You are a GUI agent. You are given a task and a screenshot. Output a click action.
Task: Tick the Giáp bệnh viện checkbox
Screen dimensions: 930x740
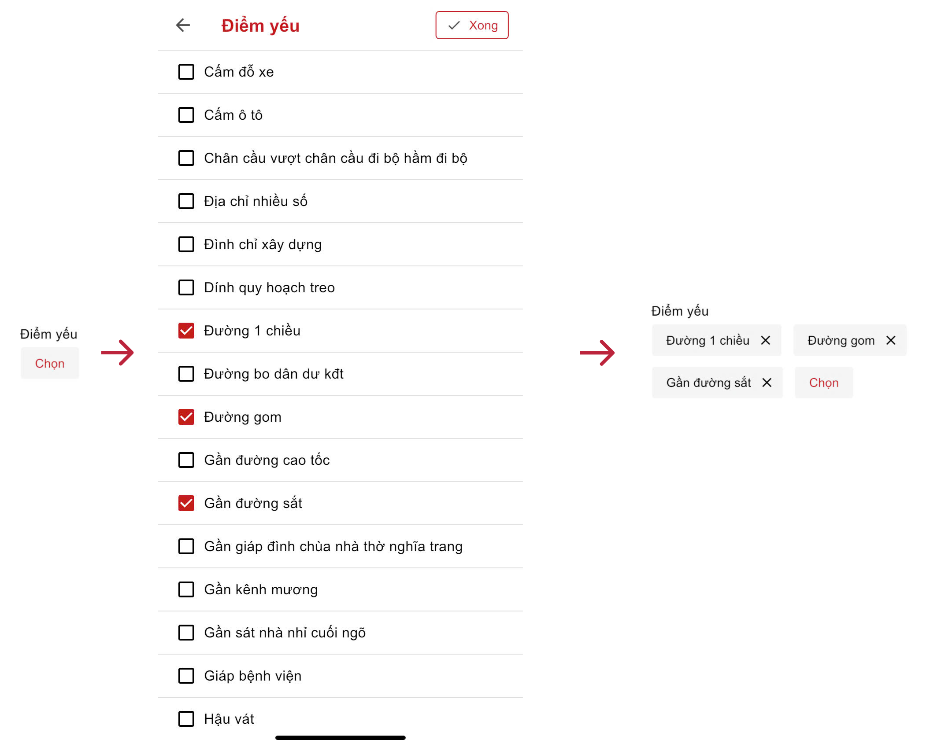186,676
